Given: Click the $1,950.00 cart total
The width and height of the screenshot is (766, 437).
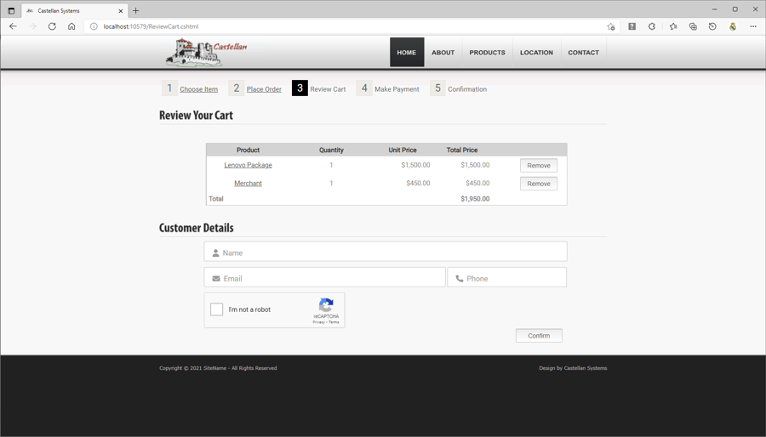Looking at the screenshot, I should 475,198.
